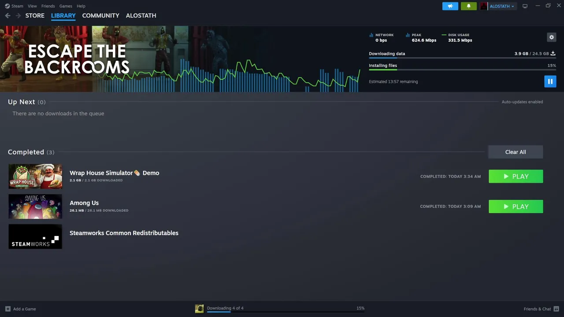
Task: Open the ALOSTATH profile tab
Action: click(x=141, y=15)
